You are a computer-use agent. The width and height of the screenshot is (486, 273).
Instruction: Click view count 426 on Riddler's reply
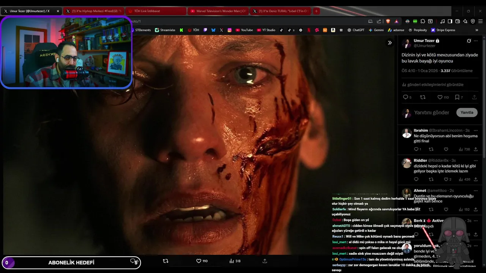coord(464,179)
